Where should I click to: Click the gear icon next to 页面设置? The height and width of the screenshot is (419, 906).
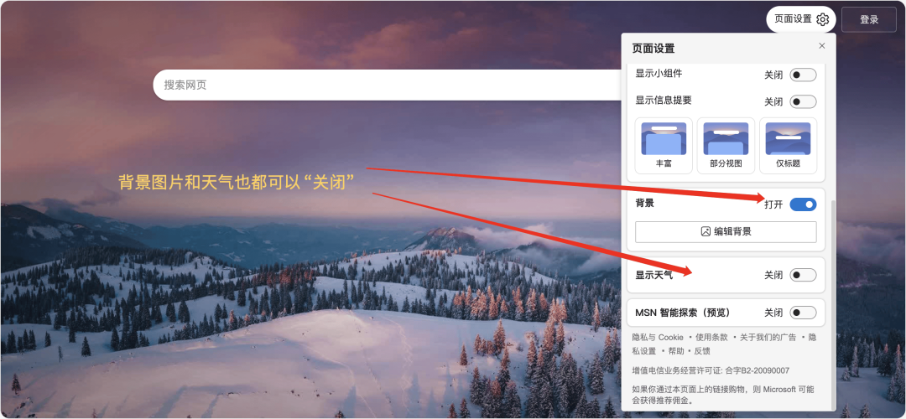[x=822, y=19]
